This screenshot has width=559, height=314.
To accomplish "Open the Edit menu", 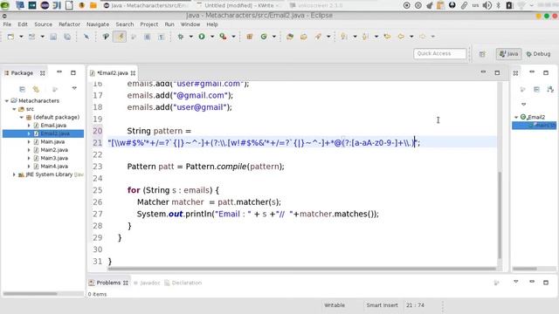I will tap(23, 24).
